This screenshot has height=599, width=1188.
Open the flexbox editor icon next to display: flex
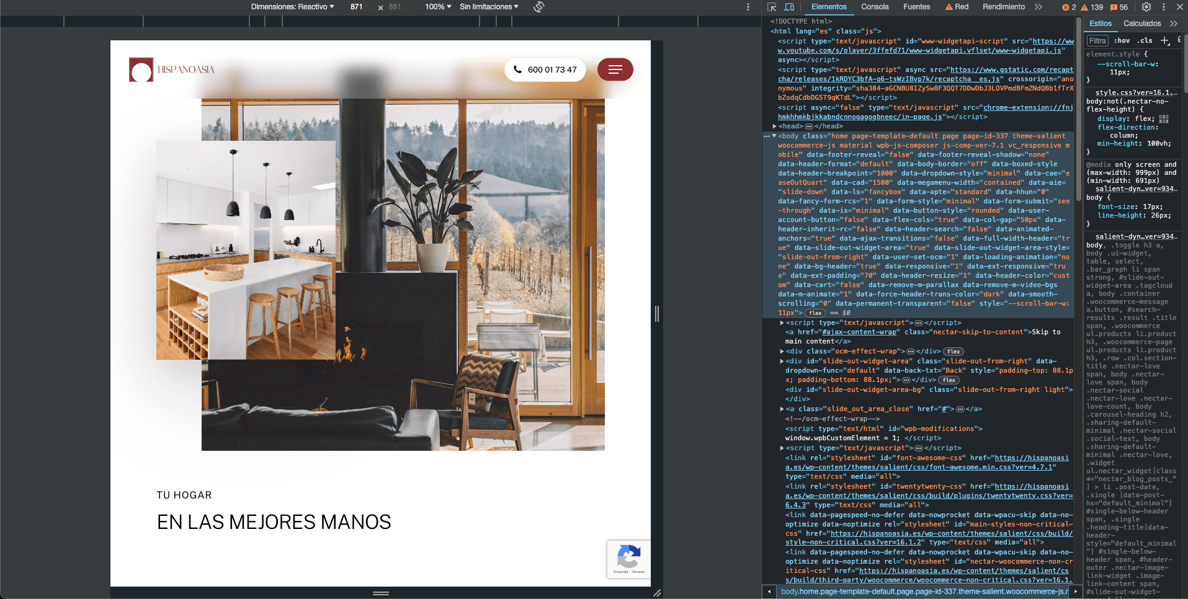(x=1164, y=119)
